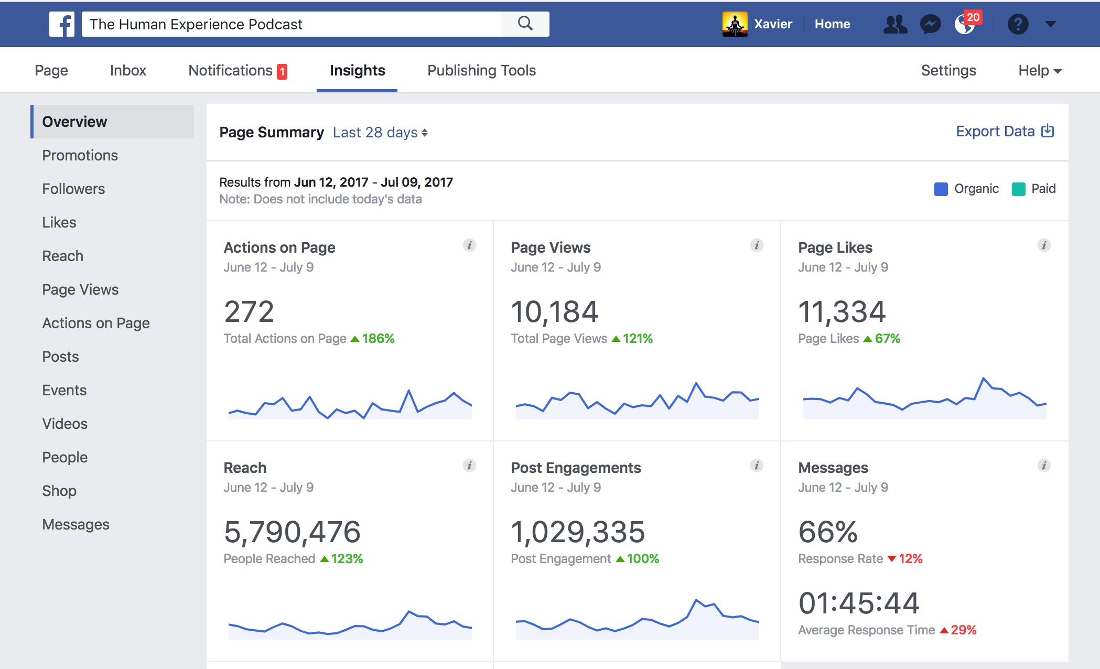Click the info icon on Reach card
This screenshot has width=1100, height=669.
tap(469, 465)
